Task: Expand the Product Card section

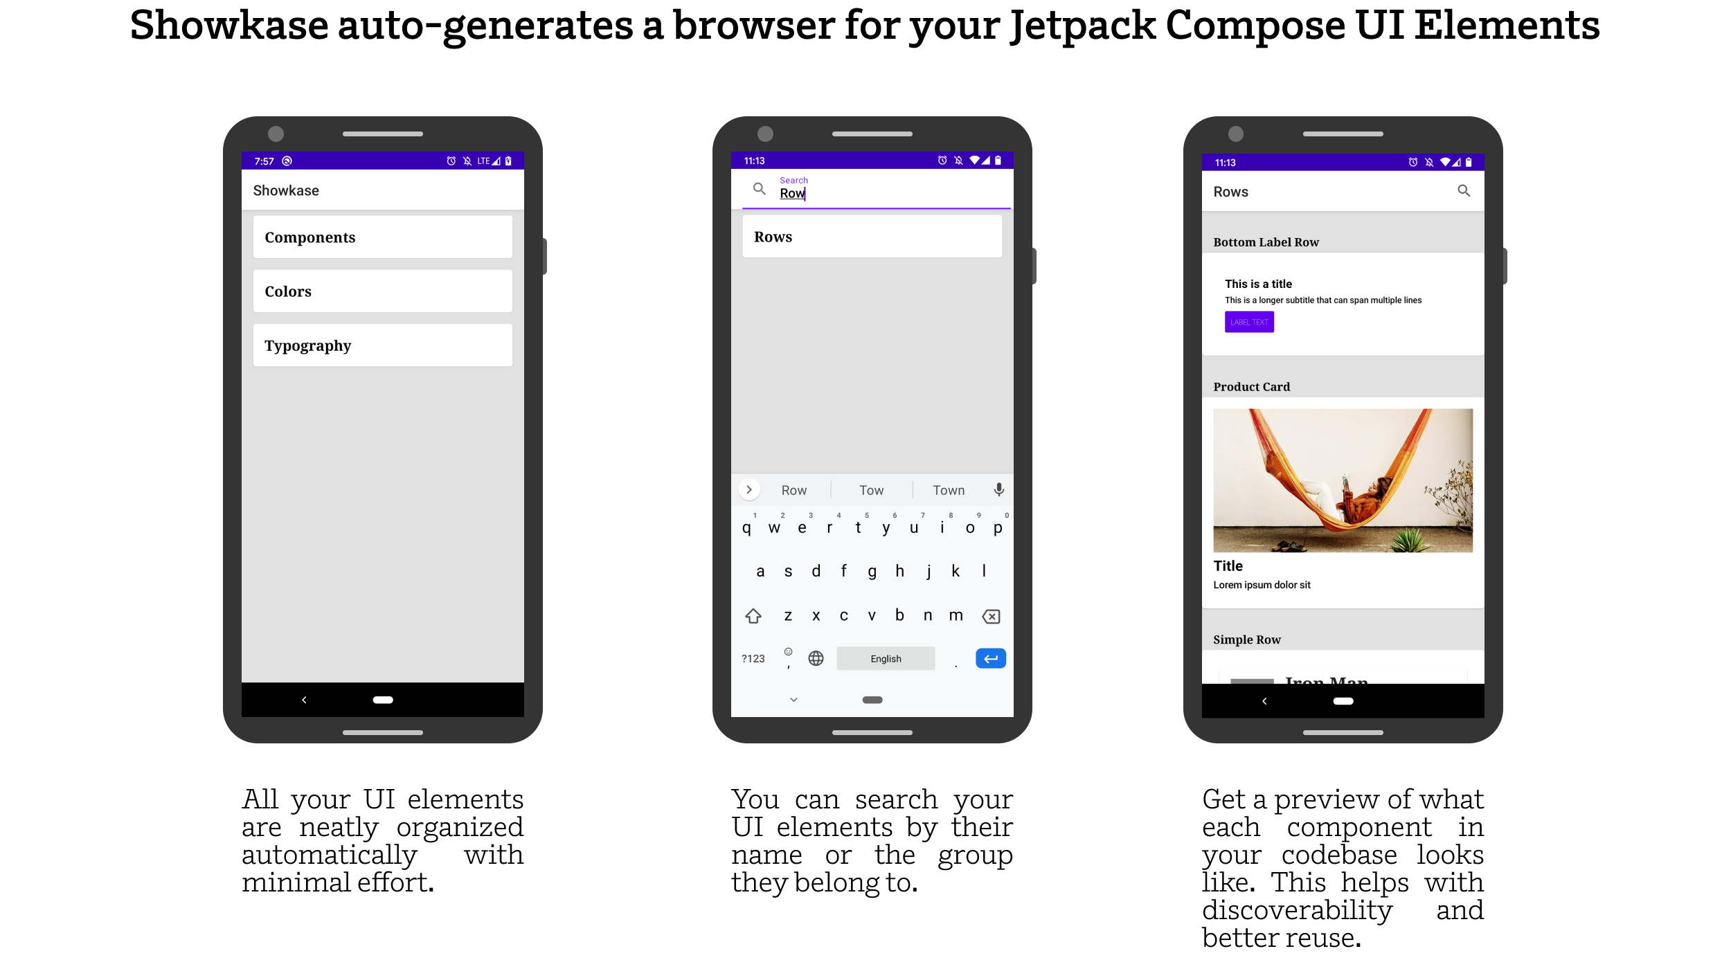Action: pyautogui.click(x=1252, y=386)
